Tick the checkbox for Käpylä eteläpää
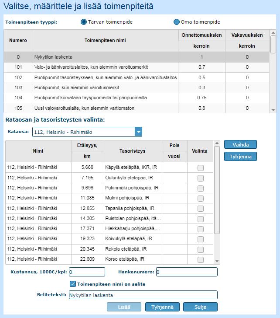Image resolution: width=280 pixels, height=318 pixels. pyautogui.click(x=200, y=168)
